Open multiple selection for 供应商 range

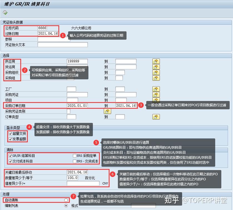[156, 61]
